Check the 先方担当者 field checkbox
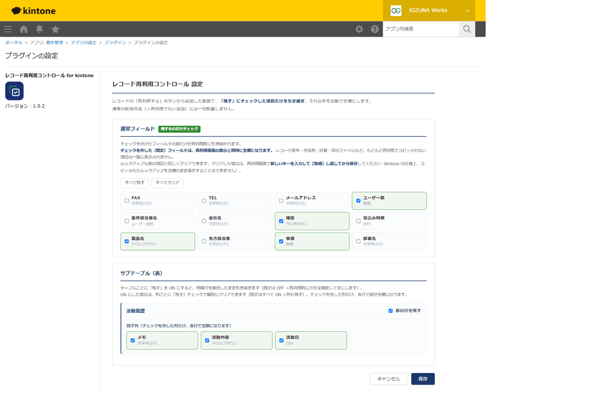607x404 pixels. click(x=204, y=241)
